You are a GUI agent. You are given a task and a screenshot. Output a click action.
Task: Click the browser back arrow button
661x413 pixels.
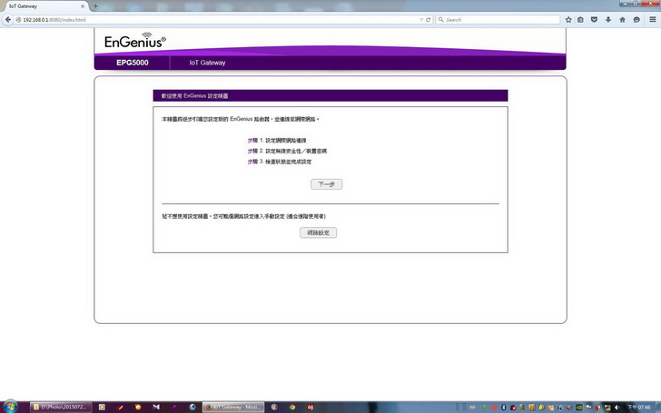pyautogui.click(x=8, y=19)
